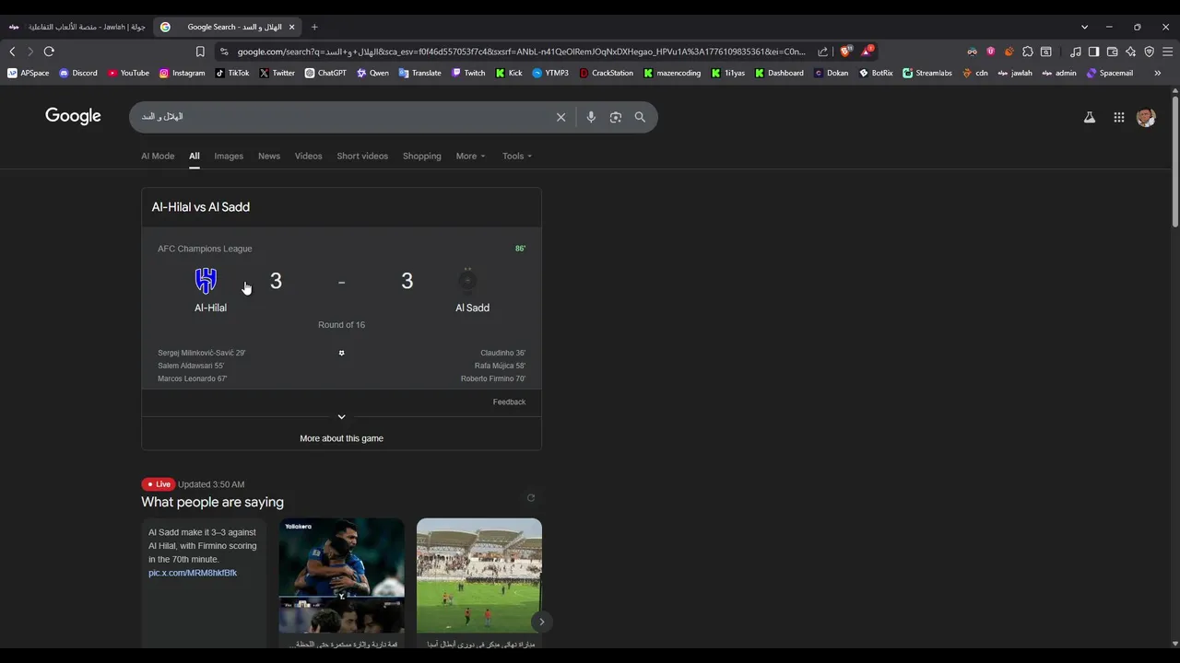This screenshot has width=1180, height=663.
Task: Open the Google apps grid
Action: (1118, 117)
